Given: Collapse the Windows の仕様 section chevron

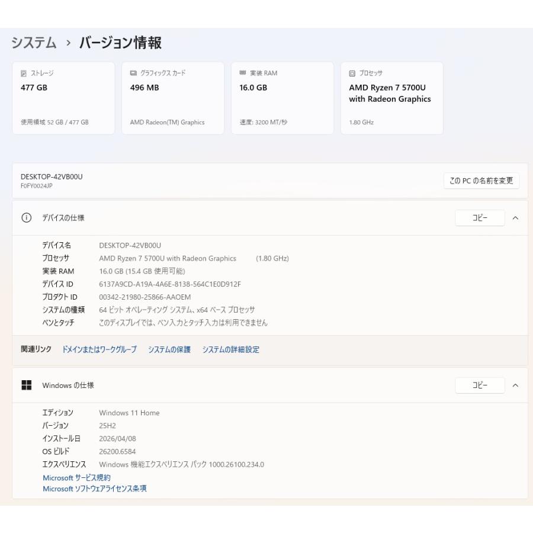Looking at the screenshot, I should click(515, 385).
